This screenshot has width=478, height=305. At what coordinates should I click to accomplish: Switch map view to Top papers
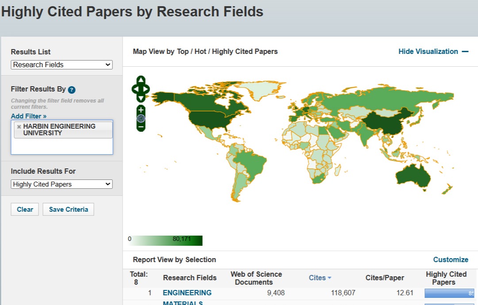tap(182, 51)
